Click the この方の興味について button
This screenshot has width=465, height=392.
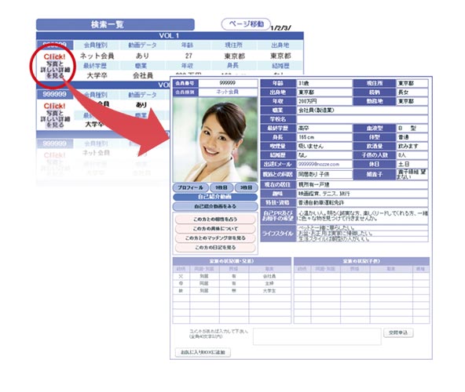[215, 229]
